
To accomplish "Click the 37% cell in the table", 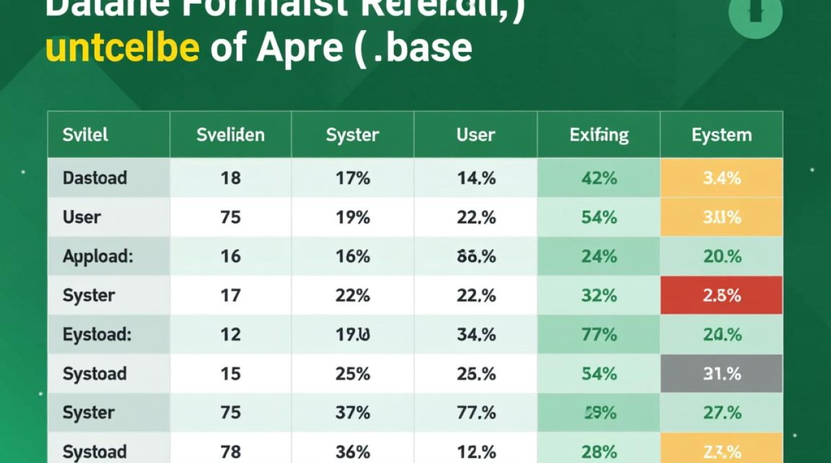I will pos(352,412).
